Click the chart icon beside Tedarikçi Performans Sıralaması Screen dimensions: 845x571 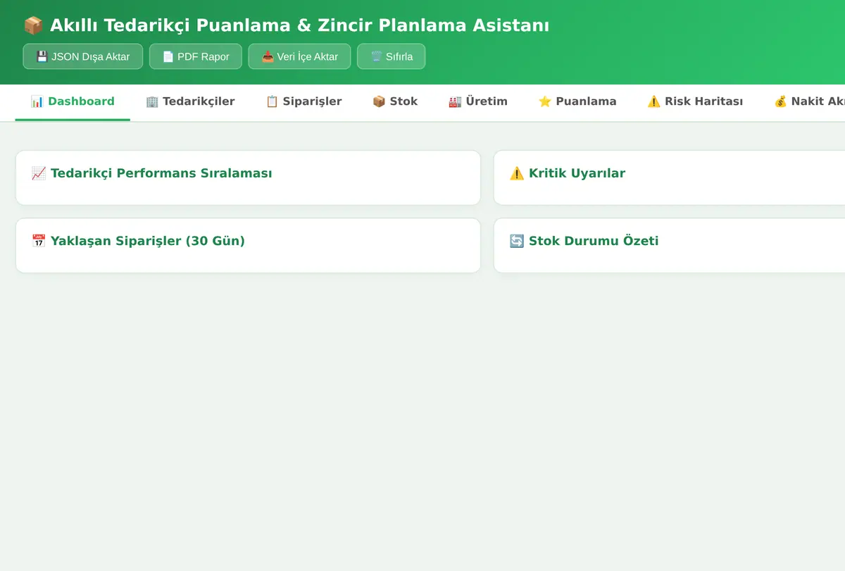(x=39, y=173)
